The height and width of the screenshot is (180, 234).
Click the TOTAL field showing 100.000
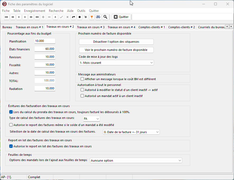[45, 80]
